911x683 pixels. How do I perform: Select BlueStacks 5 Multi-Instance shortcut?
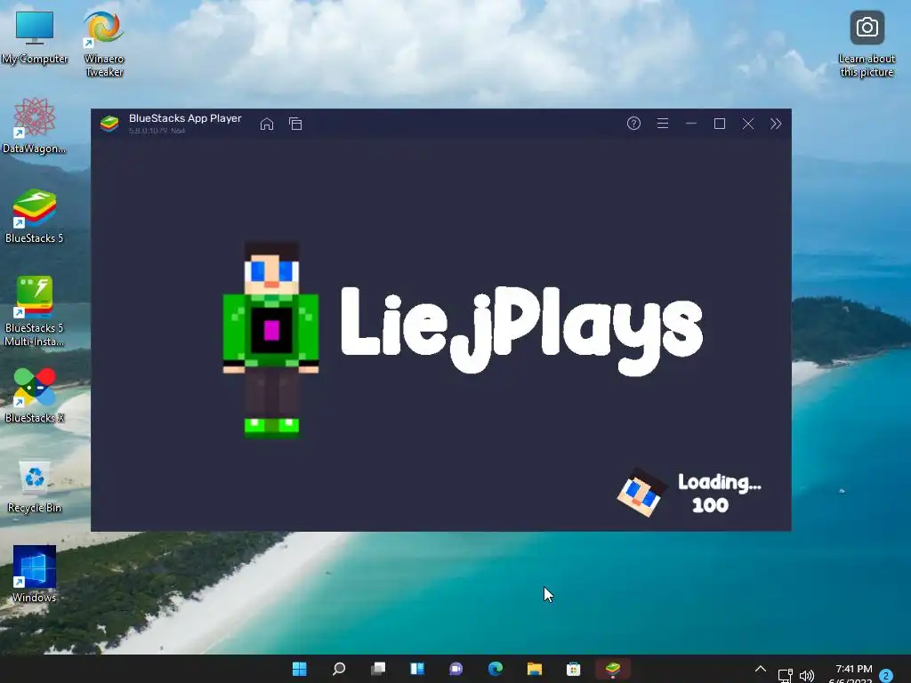coord(35,311)
